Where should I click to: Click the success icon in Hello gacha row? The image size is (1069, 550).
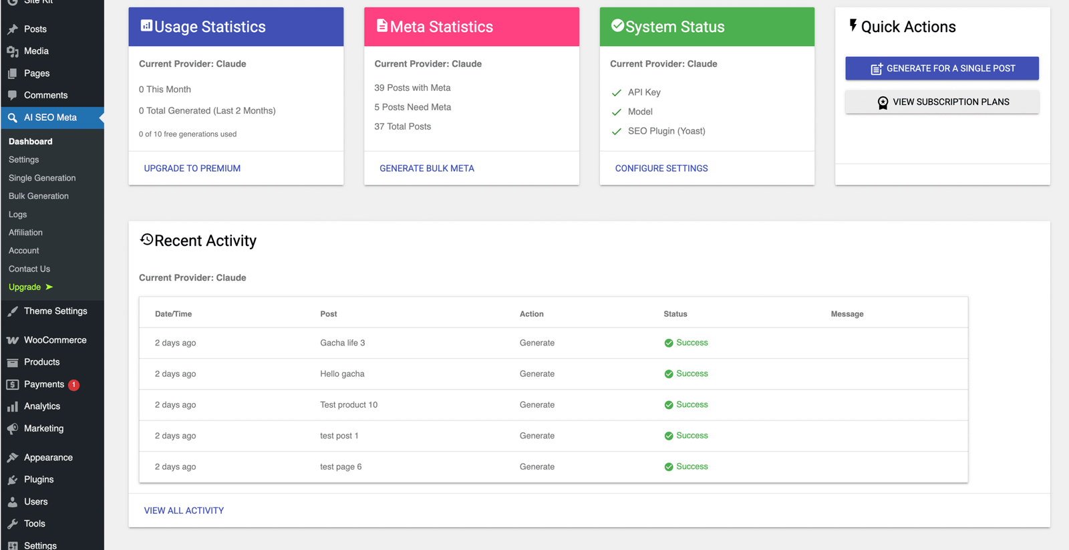[x=669, y=374]
